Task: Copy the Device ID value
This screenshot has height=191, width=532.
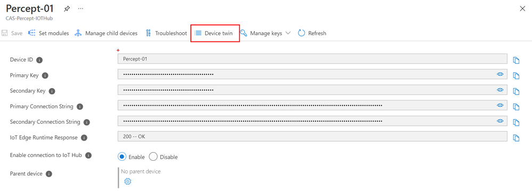Action: tap(516, 60)
